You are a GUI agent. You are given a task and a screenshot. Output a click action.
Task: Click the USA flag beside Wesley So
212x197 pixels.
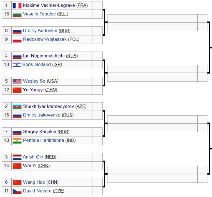pos(17,81)
